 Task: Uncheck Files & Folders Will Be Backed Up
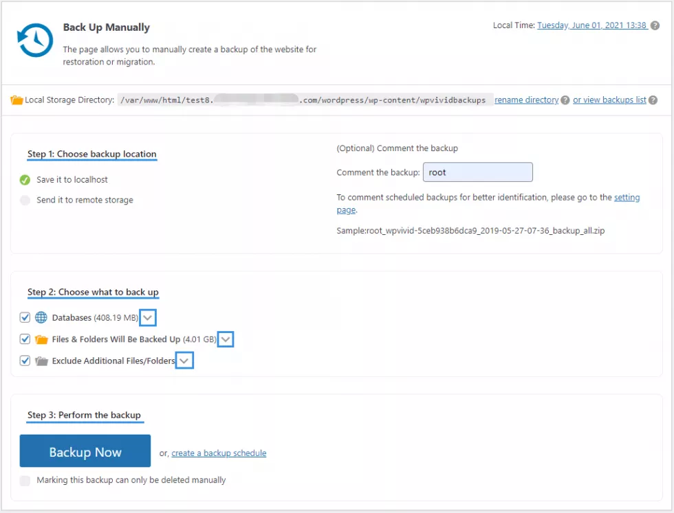point(25,339)
